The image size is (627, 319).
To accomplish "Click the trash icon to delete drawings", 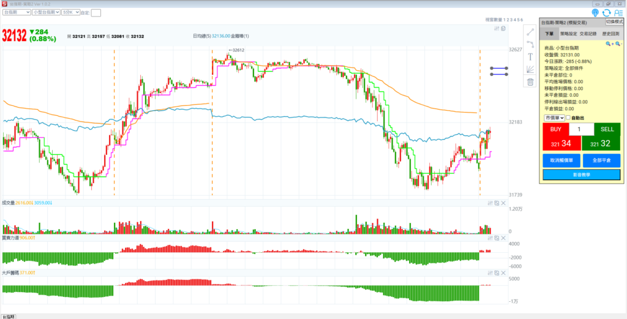I will 530,82.
